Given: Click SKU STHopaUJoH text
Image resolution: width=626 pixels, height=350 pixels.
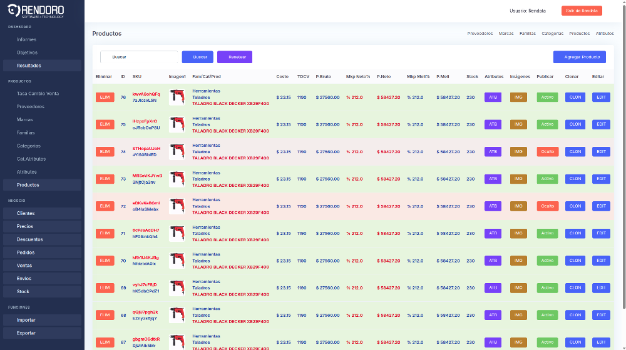Looking at the screenshot, I should (x=146, y=149).
